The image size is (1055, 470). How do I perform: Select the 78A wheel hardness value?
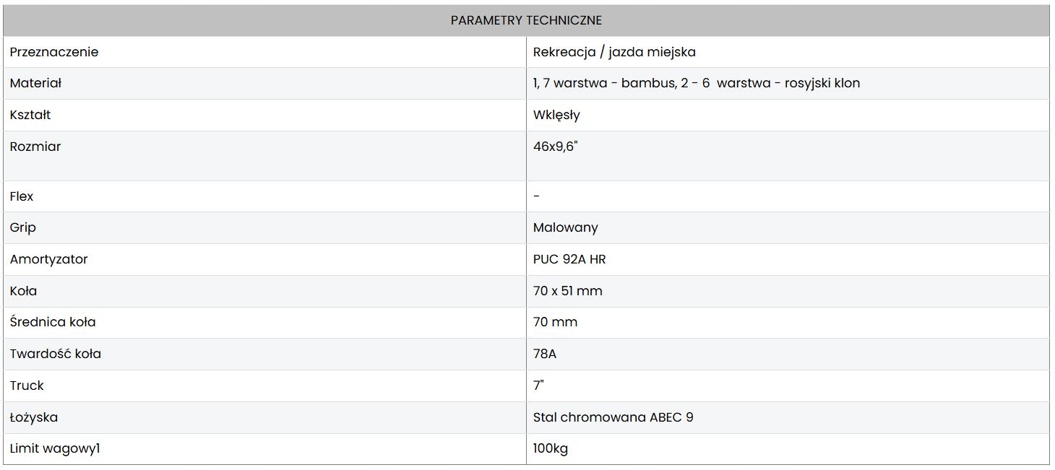pyautogui.click(x=545, y=354)
